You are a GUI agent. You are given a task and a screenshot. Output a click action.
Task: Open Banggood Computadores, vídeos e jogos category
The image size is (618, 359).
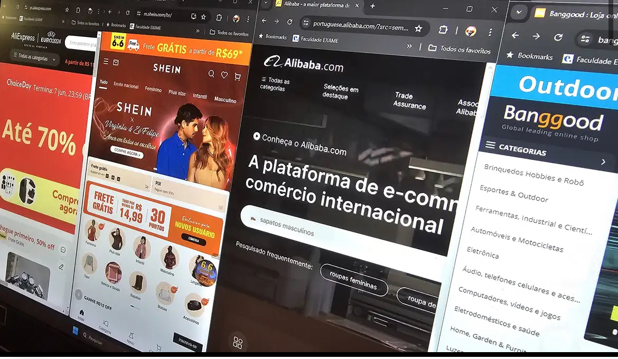(509, 303)
